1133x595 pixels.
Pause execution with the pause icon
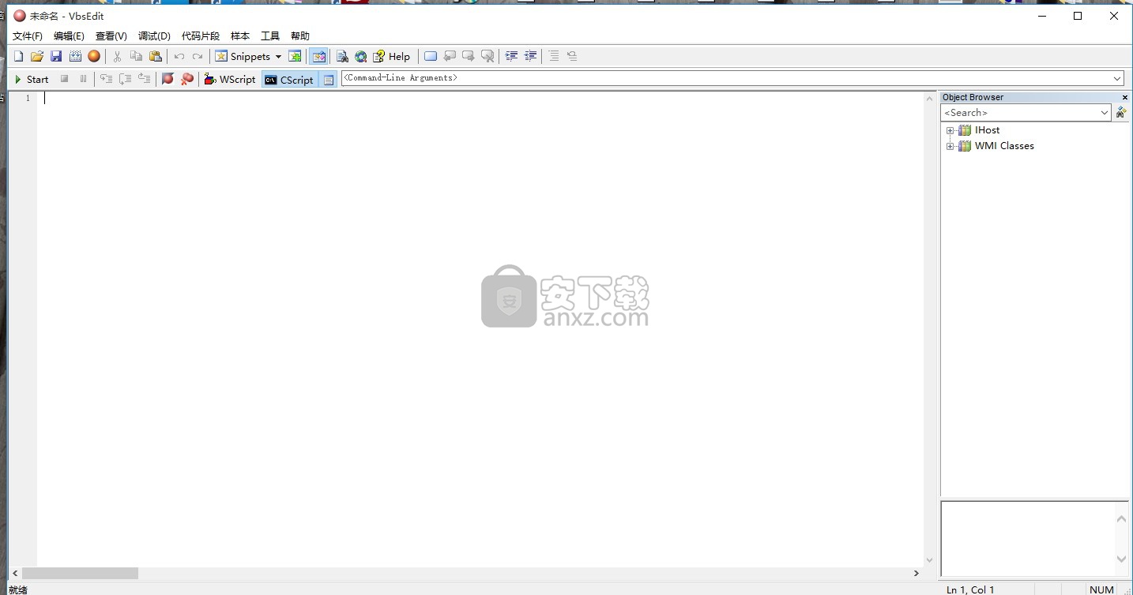(83, 79)
